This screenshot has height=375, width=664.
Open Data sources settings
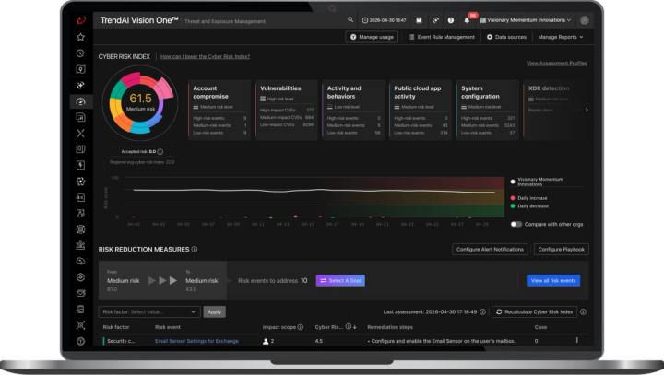tap(506, 37)
